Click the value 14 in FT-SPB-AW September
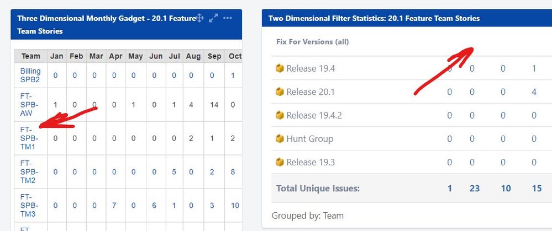The height and width of the screenshot is (231, 552). (214, 105)
